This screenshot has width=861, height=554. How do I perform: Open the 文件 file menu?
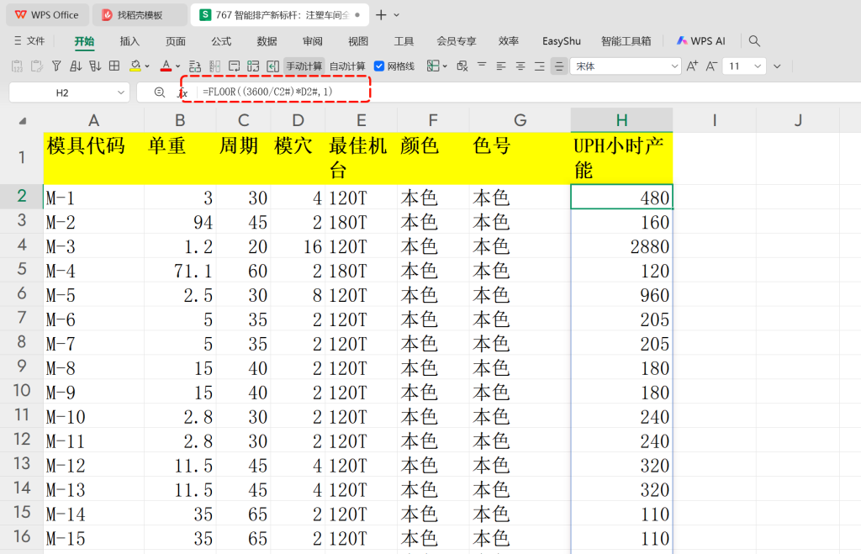coord(29,41)
